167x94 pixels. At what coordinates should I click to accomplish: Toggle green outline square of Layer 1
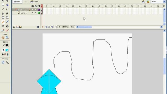39,13
